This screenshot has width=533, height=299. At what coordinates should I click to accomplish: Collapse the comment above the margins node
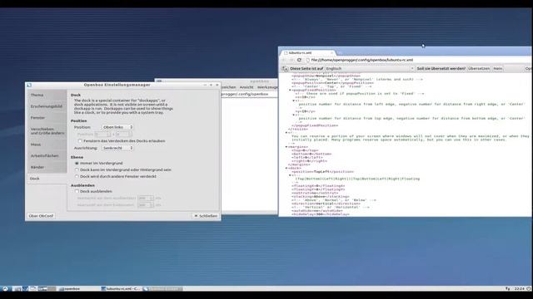coord(286,133)
